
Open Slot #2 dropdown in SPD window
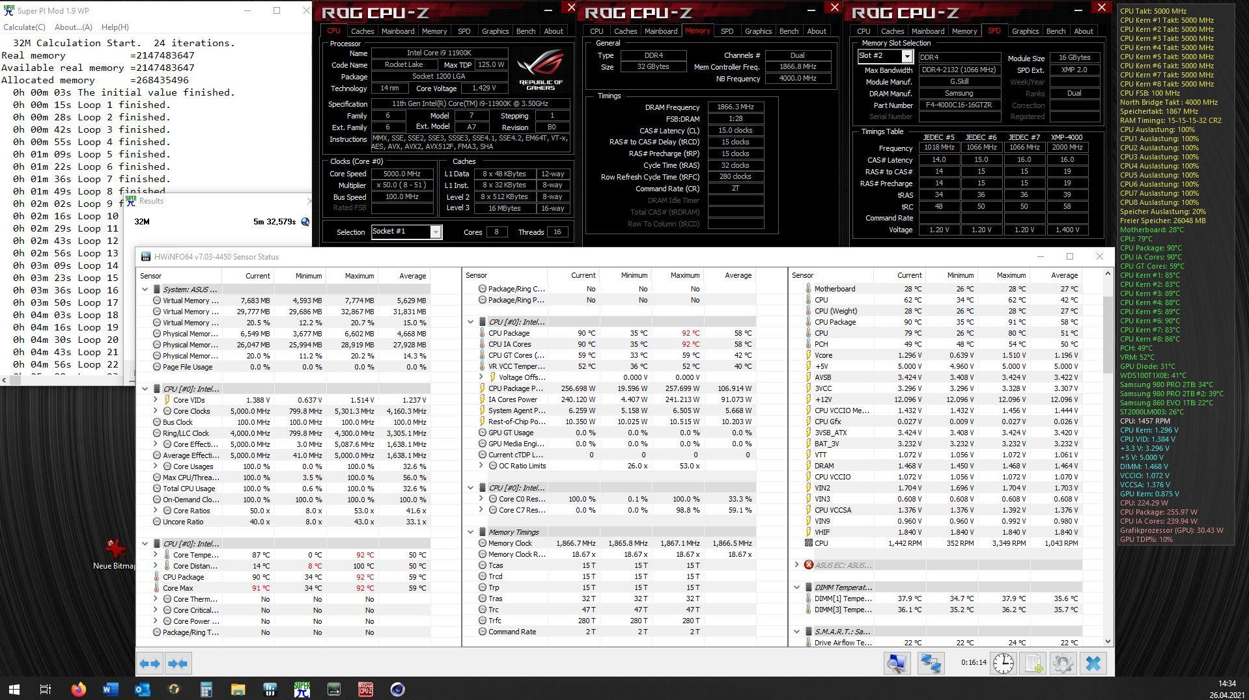[906, 57]
